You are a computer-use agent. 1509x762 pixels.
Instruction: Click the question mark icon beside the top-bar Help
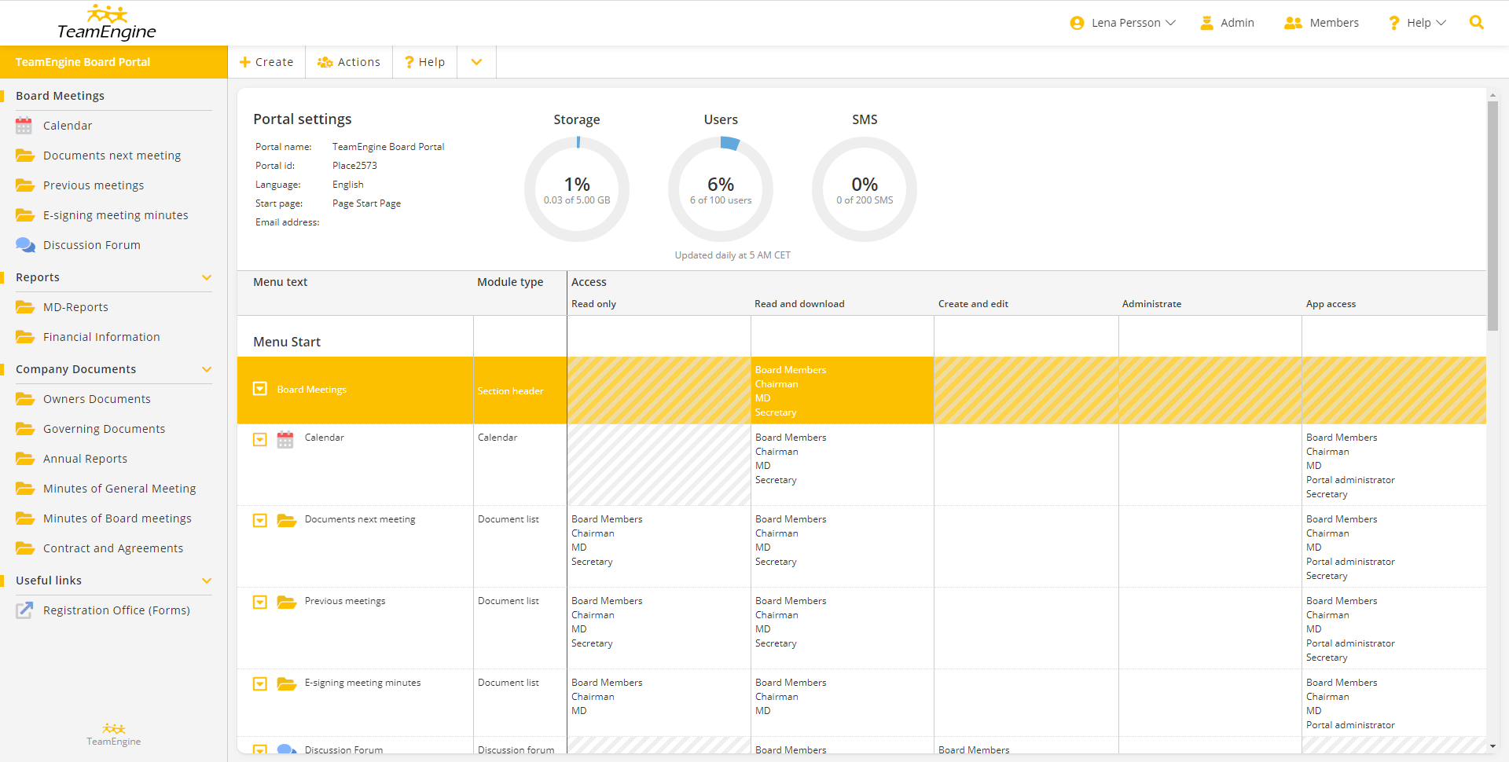[x=1393, y=23]
